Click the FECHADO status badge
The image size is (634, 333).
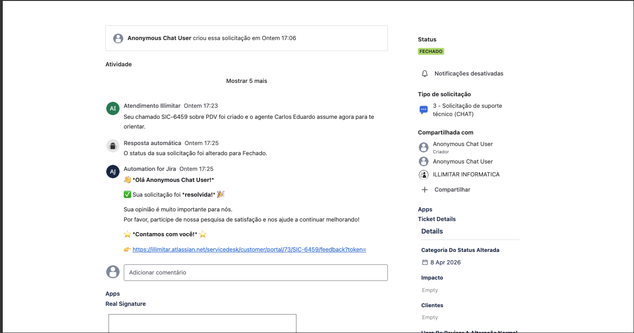tap(431, 52)
